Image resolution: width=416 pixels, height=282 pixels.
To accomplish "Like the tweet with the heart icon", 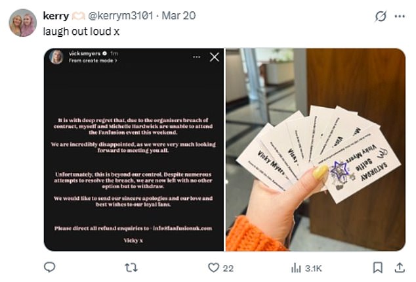I will pos(213,267).
